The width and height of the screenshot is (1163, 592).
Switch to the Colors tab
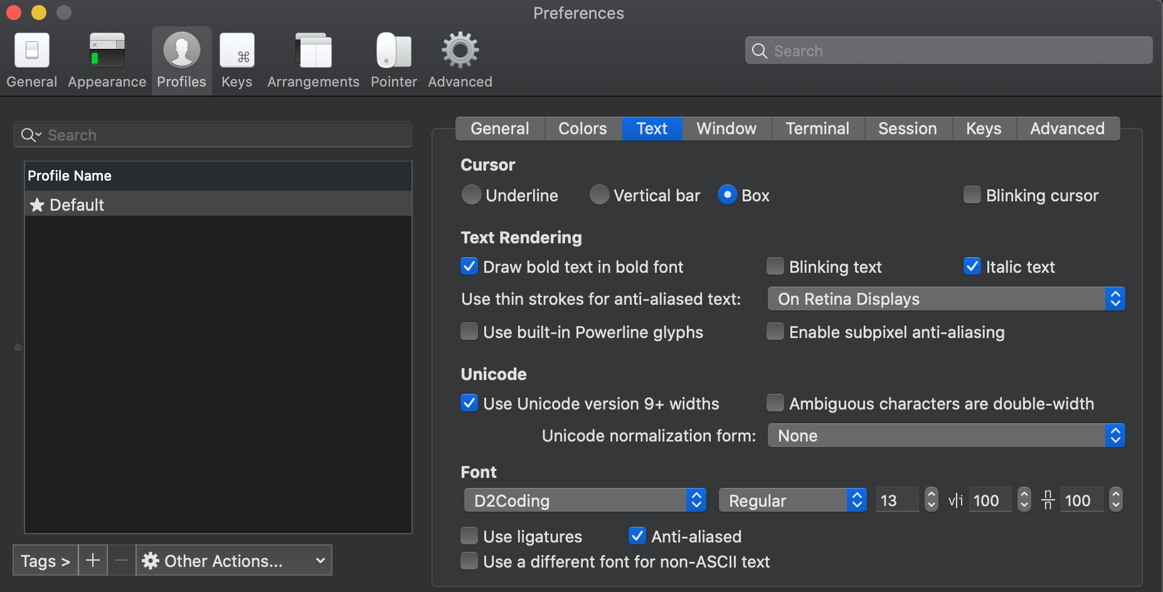[x=583, y=129]
